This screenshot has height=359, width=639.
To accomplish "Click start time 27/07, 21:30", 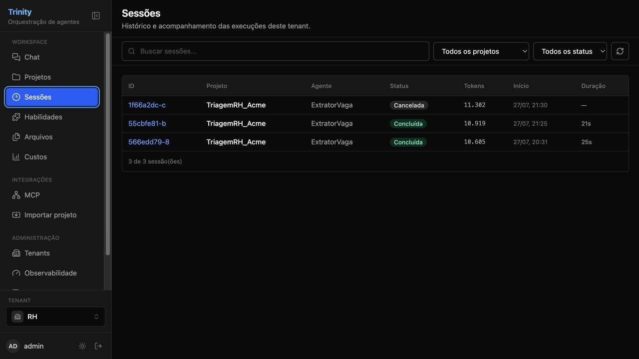I will click(530, 105).
